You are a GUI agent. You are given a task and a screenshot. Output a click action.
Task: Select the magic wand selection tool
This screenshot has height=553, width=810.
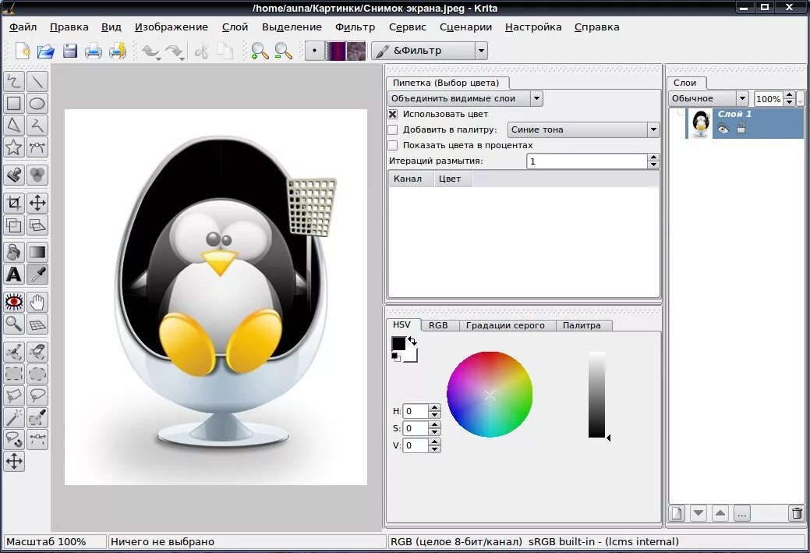pos(14,417)
